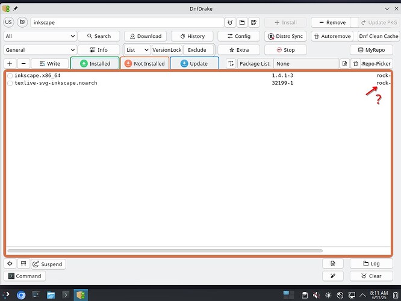Click the clipboard tray icon
401x301 pixels.
pyautogui.click(x=304, y=295)
